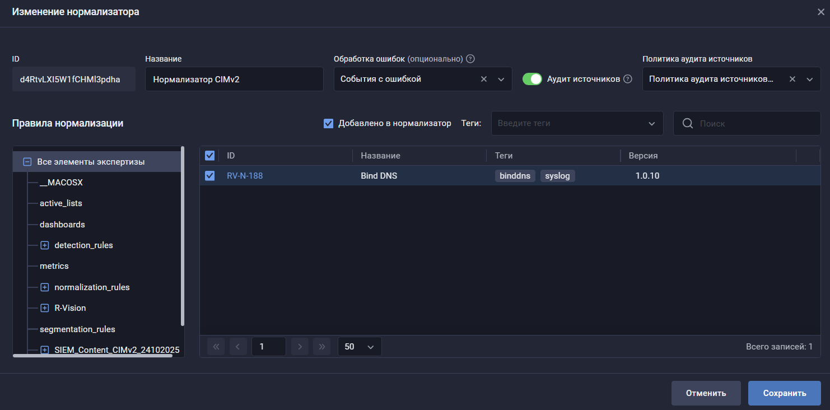Click help icon beside Аудит источников
This screenshot has width=830, height=410.
628,79
